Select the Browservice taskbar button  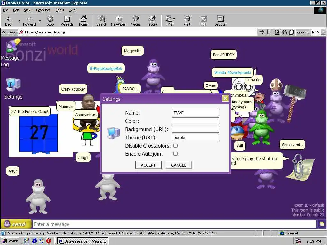(x=83, y=241)
